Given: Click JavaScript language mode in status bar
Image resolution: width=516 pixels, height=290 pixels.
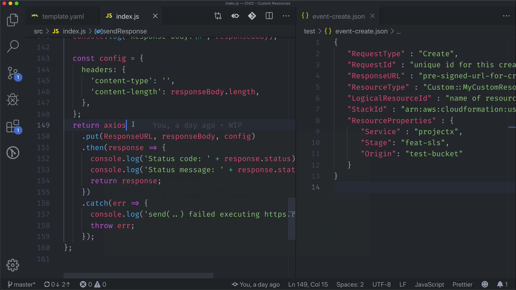Looking at the screenshot, I should (x=429, y=284).
